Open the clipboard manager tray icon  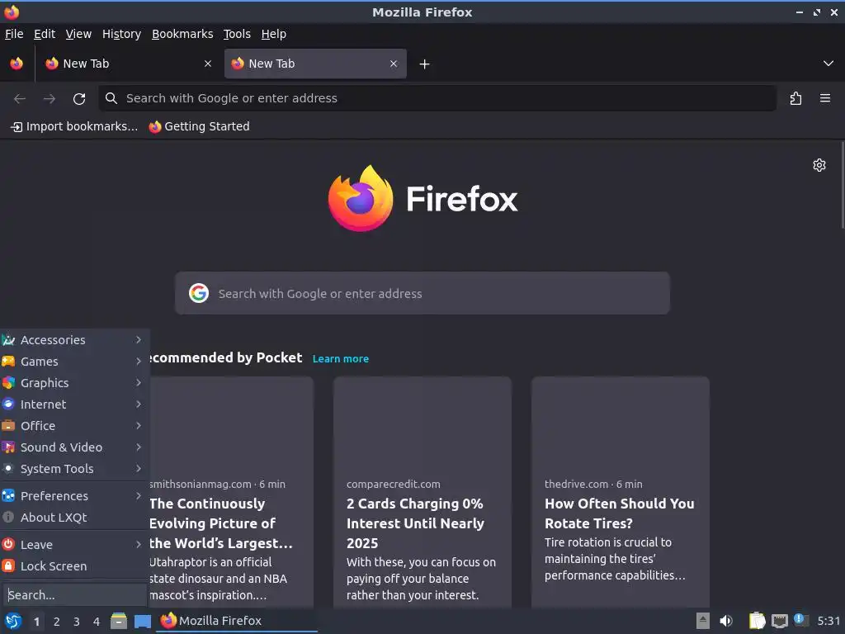point(757,621)
